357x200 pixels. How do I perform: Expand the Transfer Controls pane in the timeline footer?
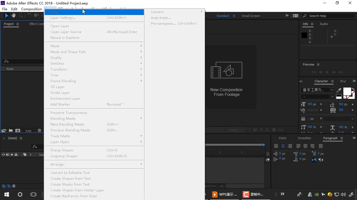(x=9, y=186)
